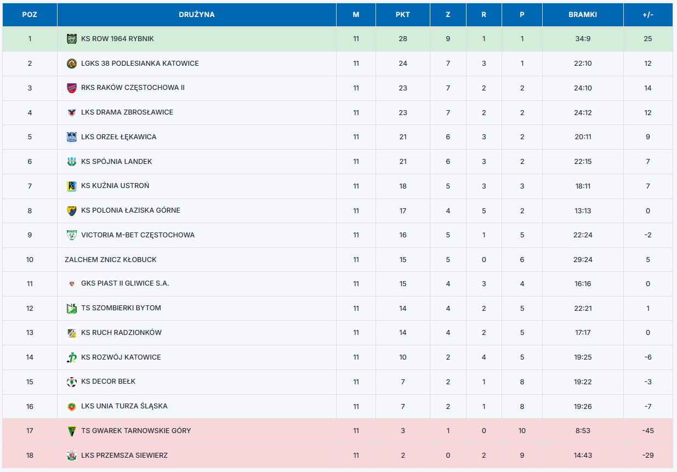The image size is (677, 472).
Task: Click the Spójnia Landek club emblem
Action: (x=71, y=162)
